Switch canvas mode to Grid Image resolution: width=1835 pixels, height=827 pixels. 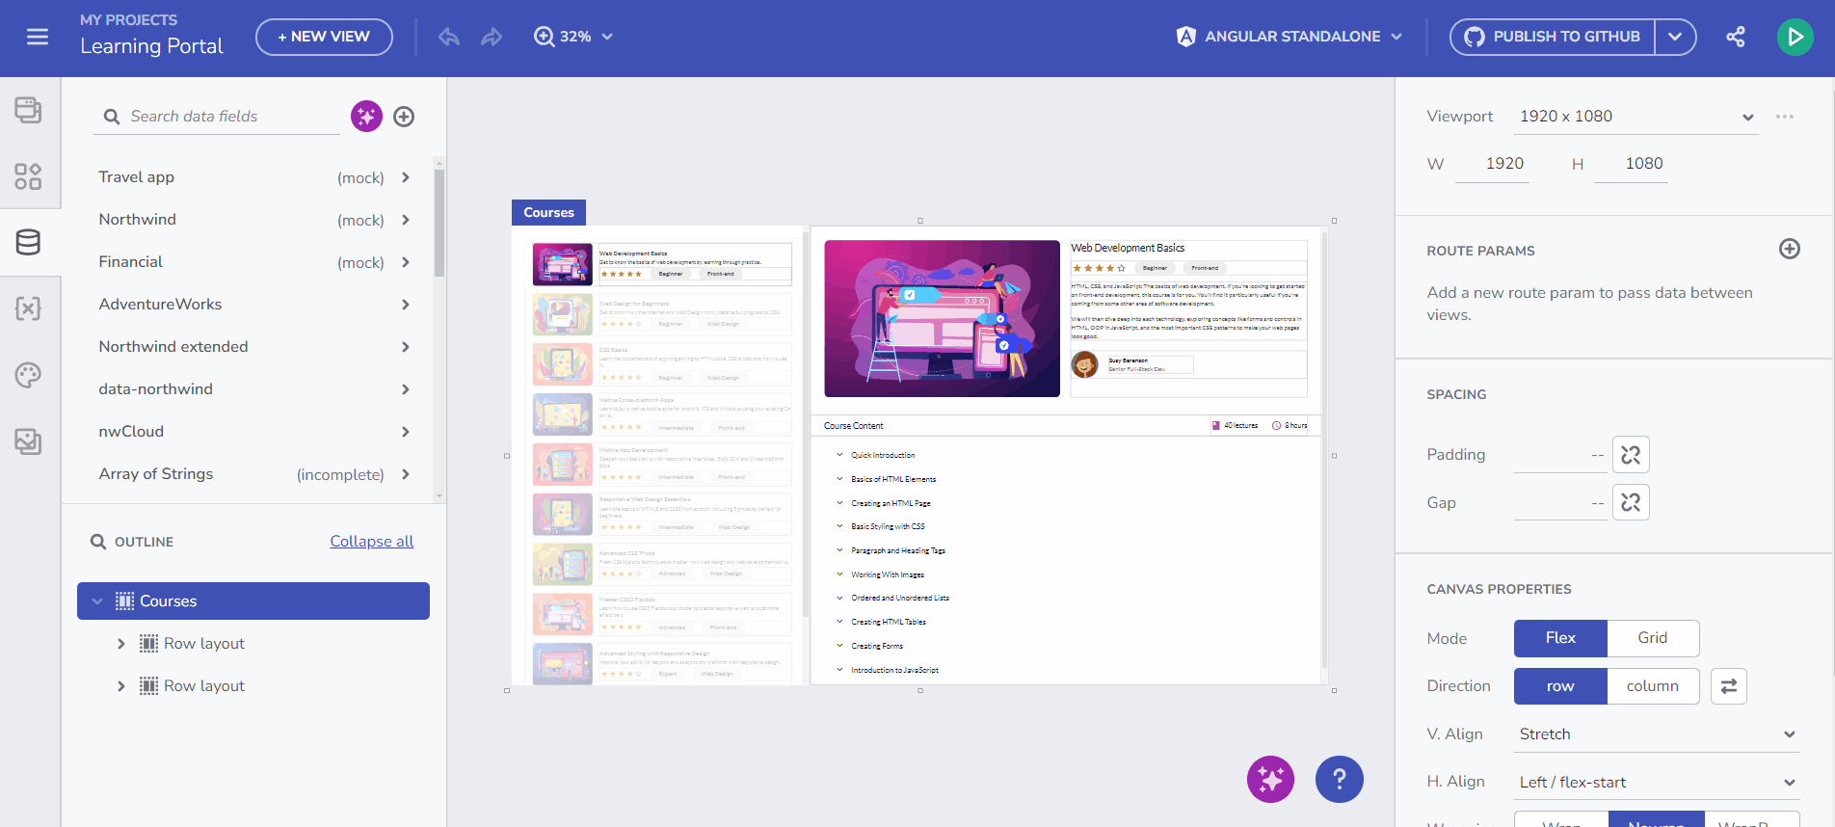click(x=1652, y=638)
